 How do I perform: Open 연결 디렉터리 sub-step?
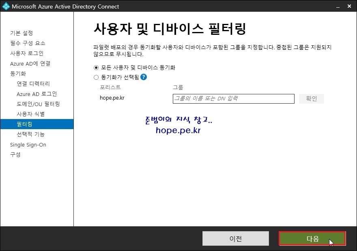pyautogui.click(x=33, y=83)
